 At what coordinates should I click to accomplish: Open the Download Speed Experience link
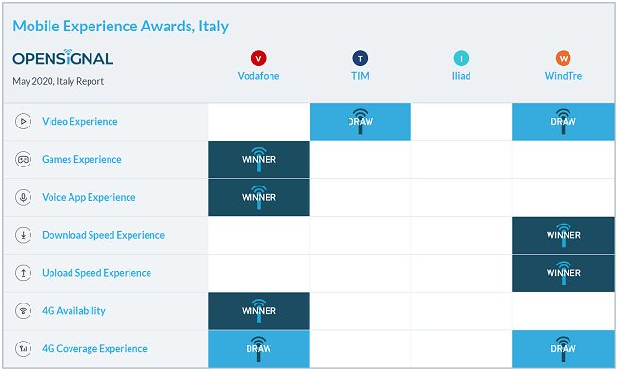tap(104, 235)
